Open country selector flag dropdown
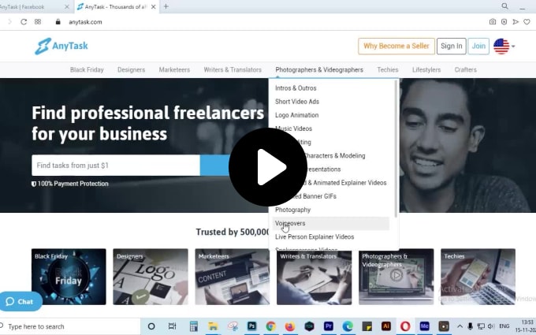 click(x=504, y=47)
